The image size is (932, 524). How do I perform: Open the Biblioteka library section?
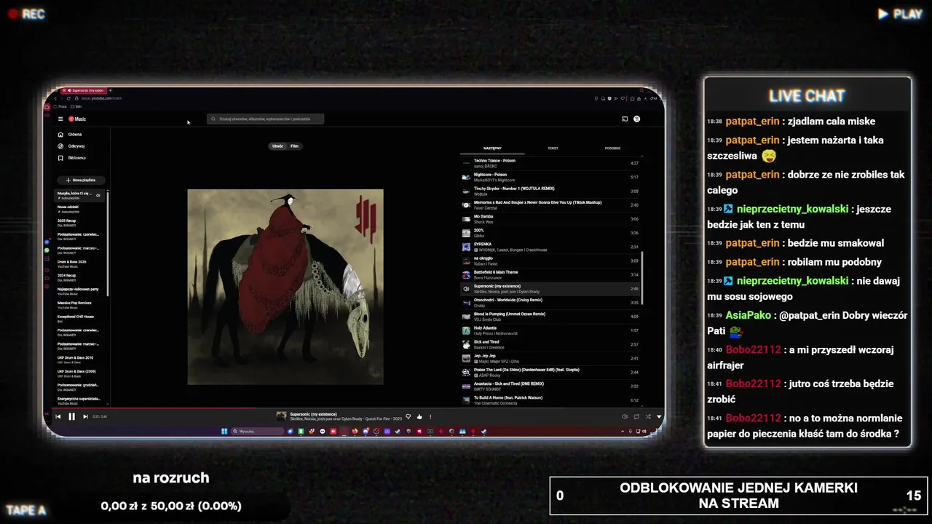(76, 158)
